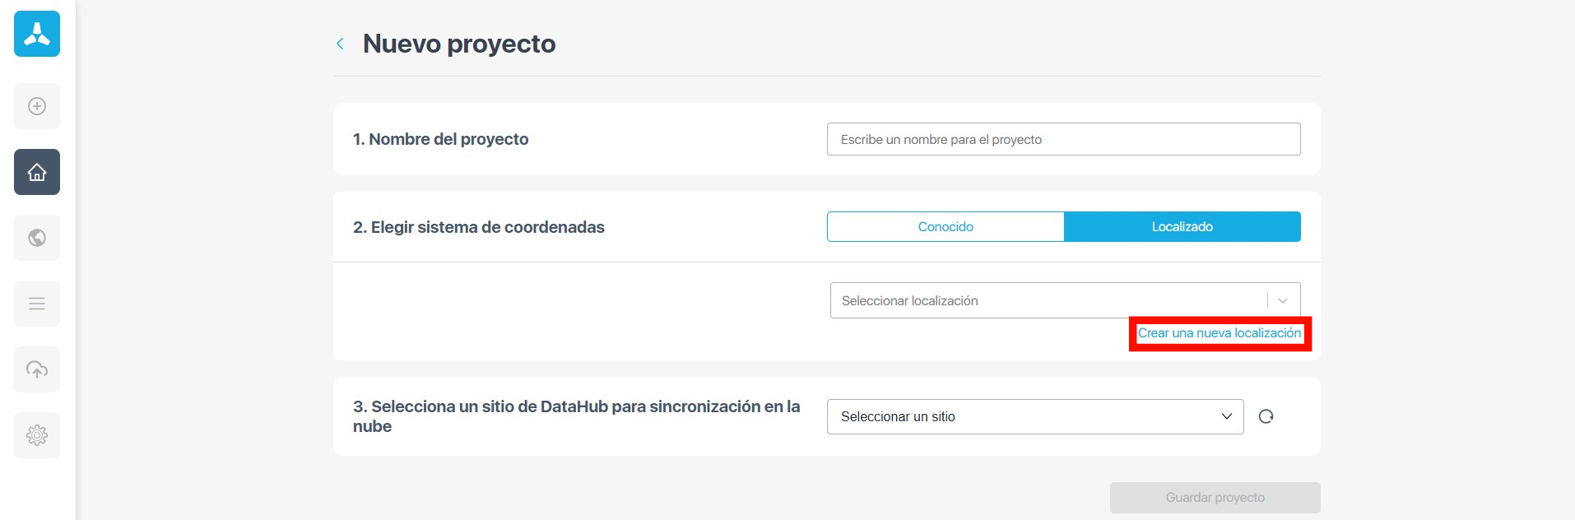Click the plus icon in the sidebar

[37, 106]
